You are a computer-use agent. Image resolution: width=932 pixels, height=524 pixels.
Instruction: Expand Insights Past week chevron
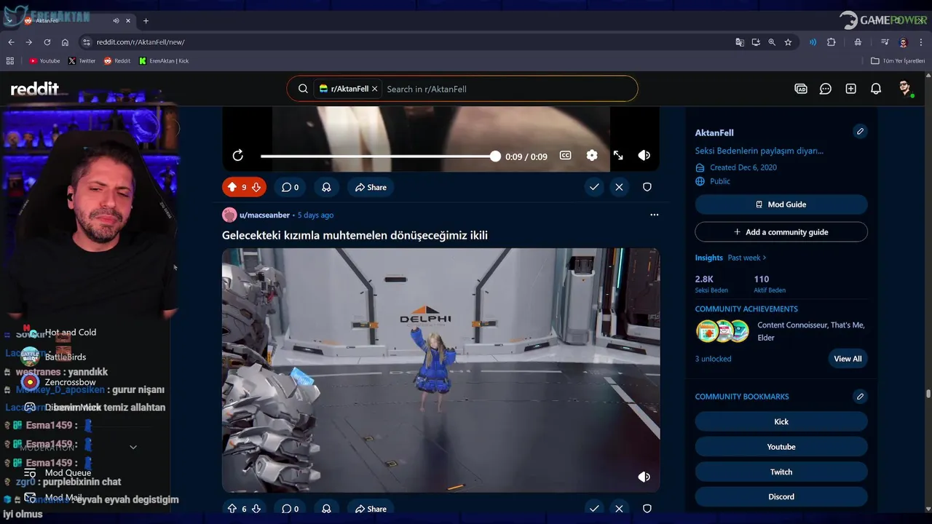[x=764, y=258]
